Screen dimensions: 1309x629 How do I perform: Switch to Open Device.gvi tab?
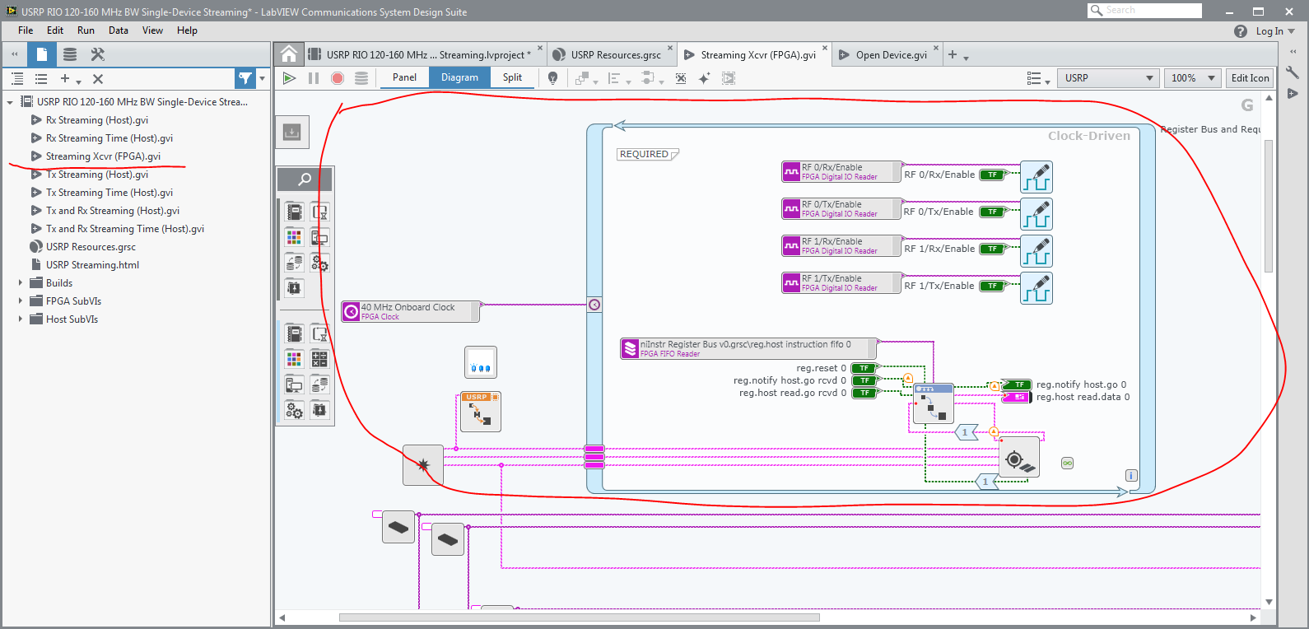(888, 54)
